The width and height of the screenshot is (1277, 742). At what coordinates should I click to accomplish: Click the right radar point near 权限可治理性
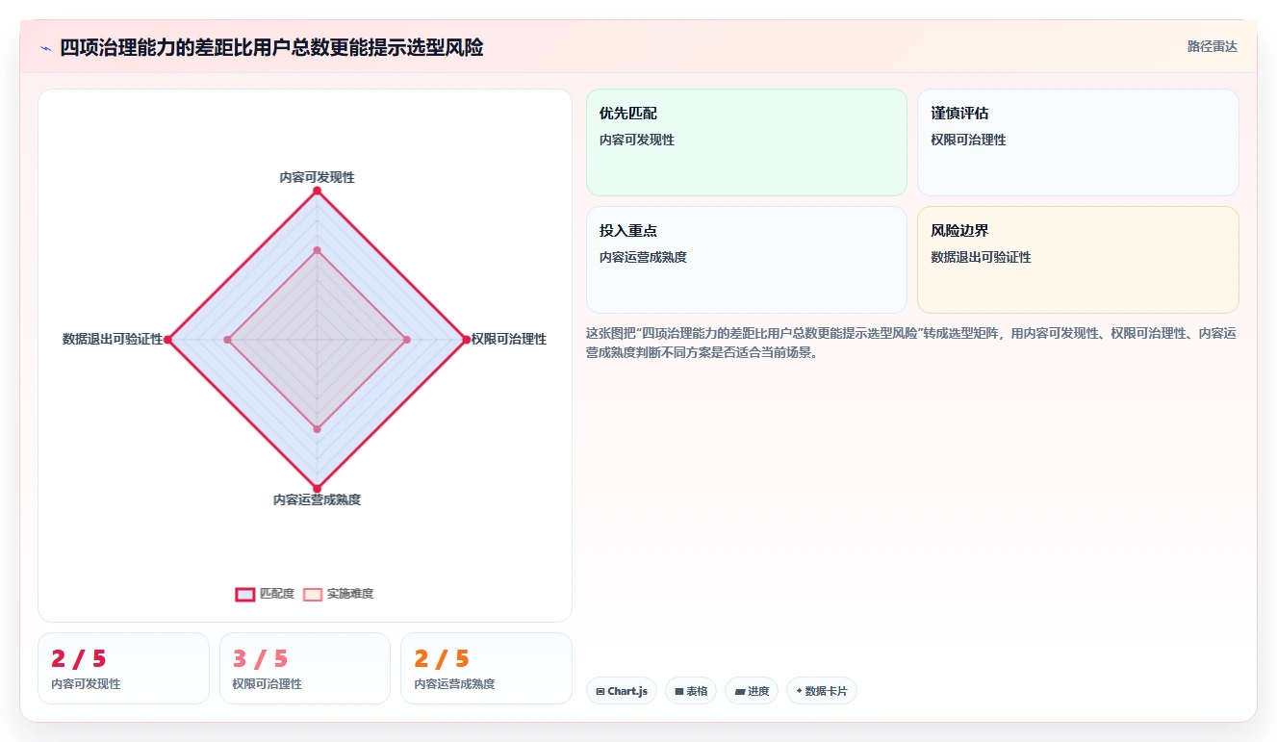[x=466, y=339]
